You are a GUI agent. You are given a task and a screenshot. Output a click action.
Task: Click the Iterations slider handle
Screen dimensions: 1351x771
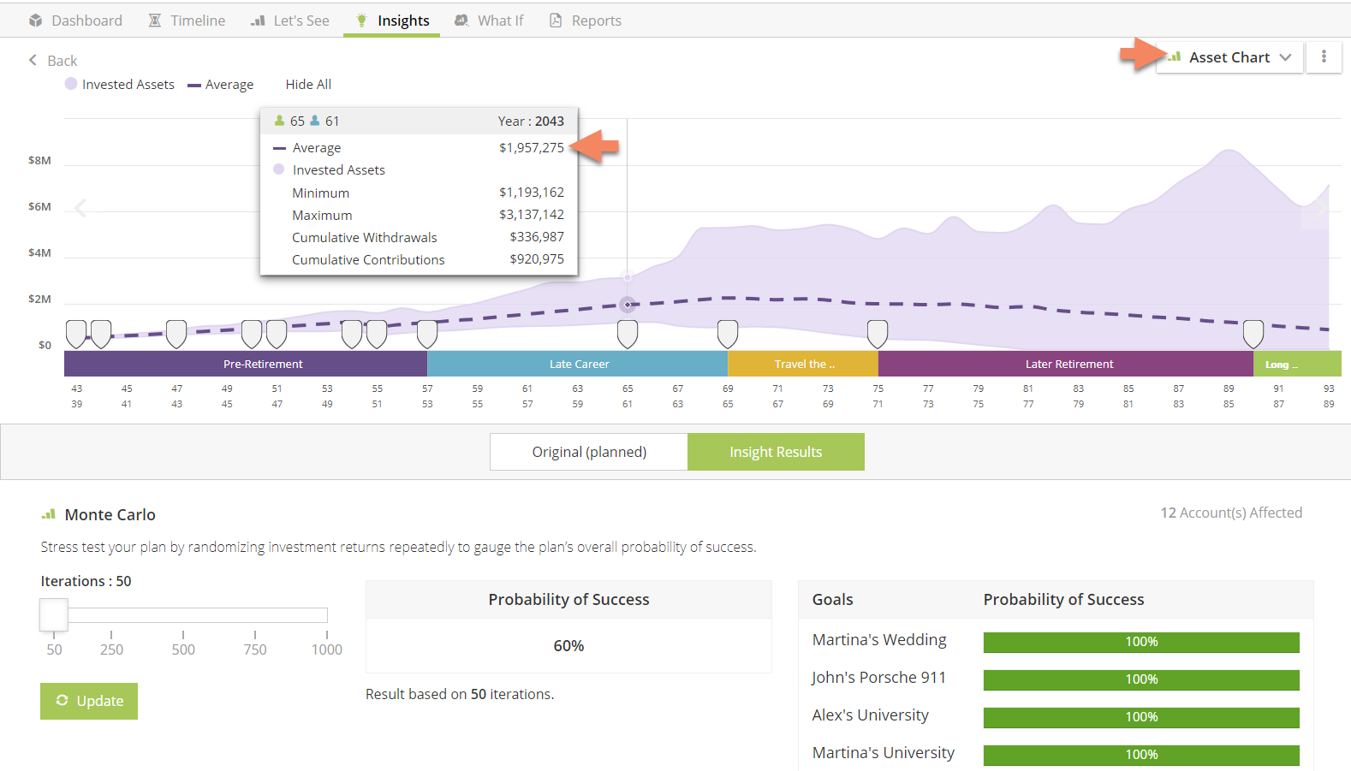coord(54,614)
